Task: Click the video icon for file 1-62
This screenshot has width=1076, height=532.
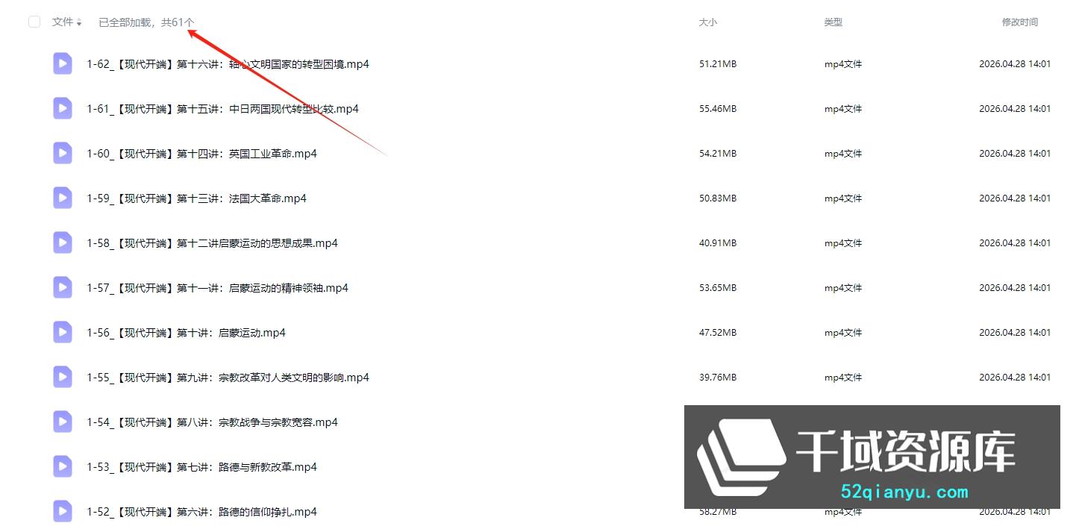Action: [63, 64]
